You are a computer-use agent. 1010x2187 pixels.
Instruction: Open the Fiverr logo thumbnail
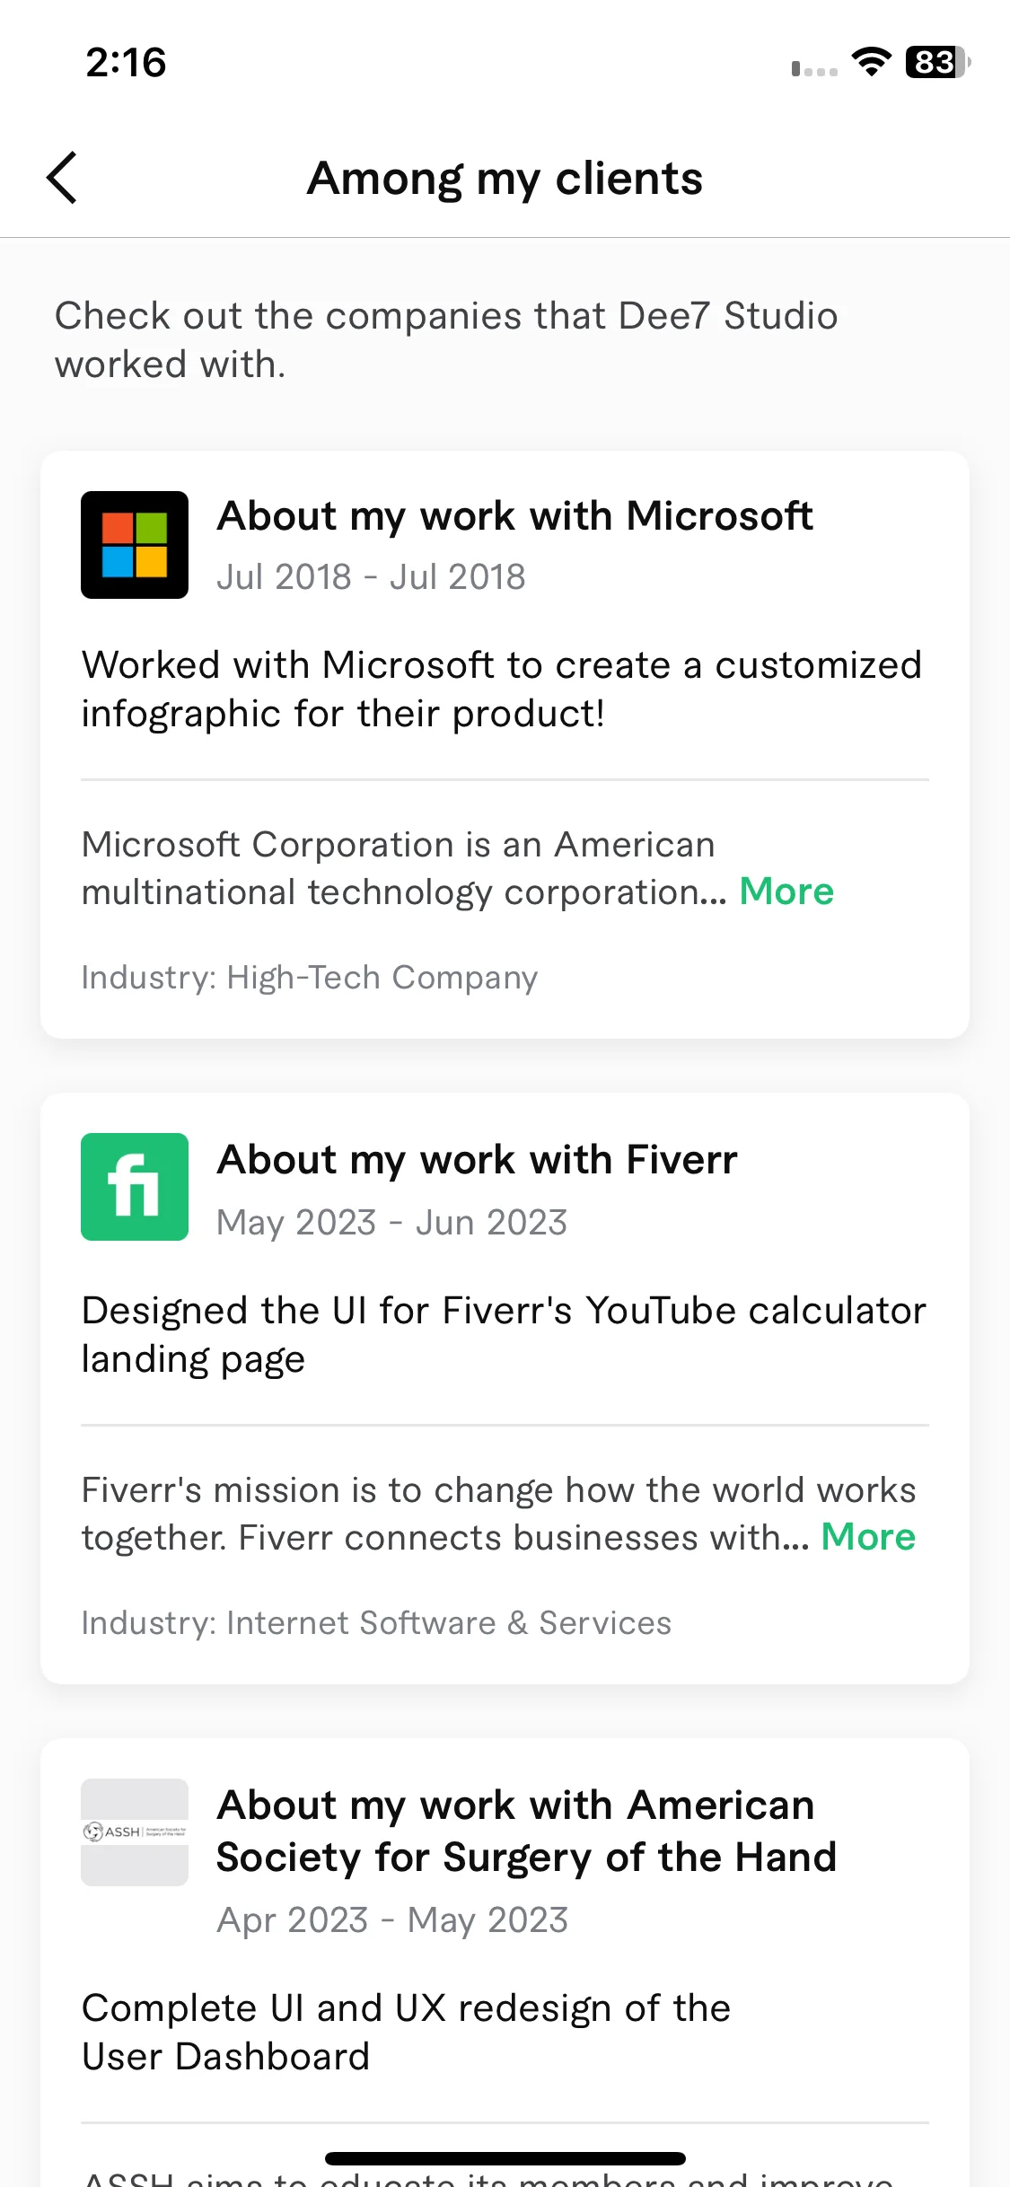(135, 1187)
